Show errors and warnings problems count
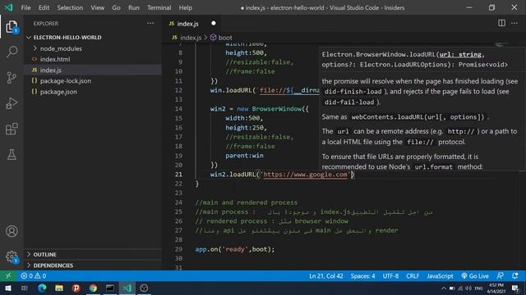Image resolution: width=526 pixels, height=295 pixels. tap(33, 276)
